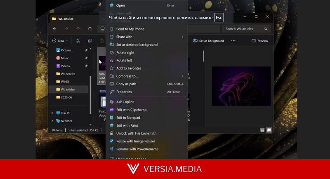This screenshot has width=330, height=179.
Task: Copy the selected file via toolbar icon
Action: 90,40
